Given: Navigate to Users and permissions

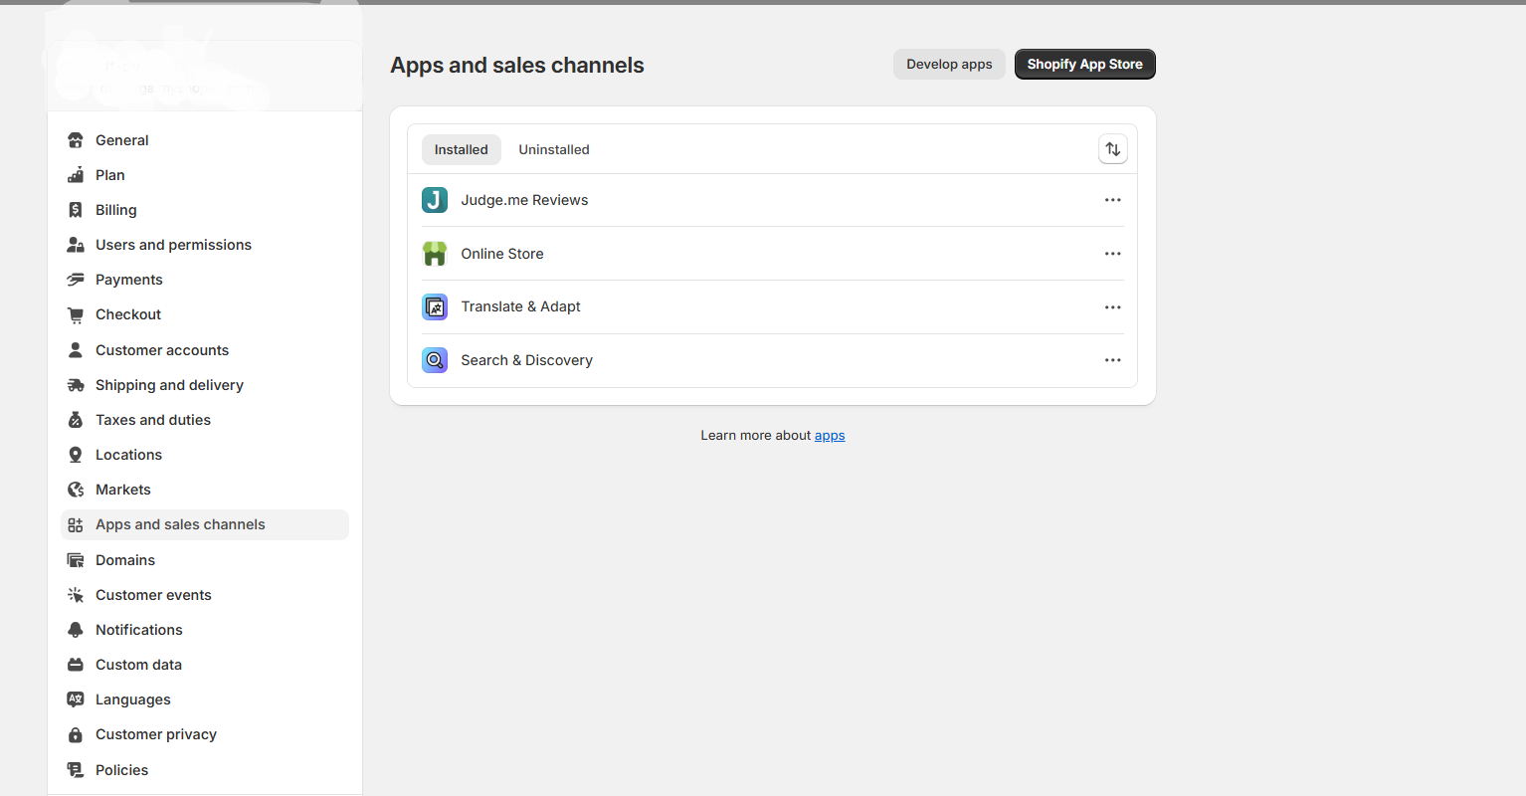Looking at the screenshot, I should pyautogui.click(x=173, y=245).
